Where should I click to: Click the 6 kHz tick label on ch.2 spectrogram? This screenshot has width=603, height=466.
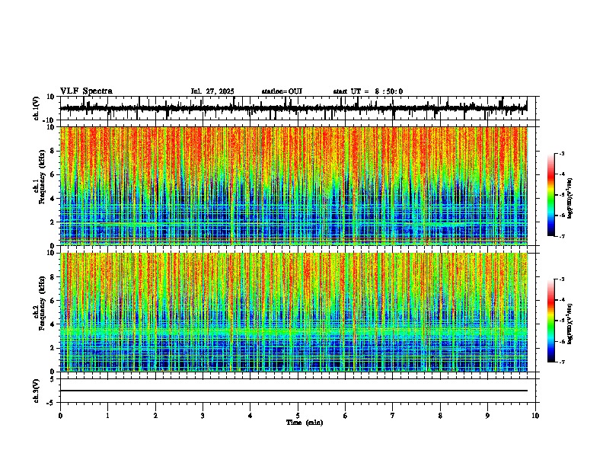[53, 300]
